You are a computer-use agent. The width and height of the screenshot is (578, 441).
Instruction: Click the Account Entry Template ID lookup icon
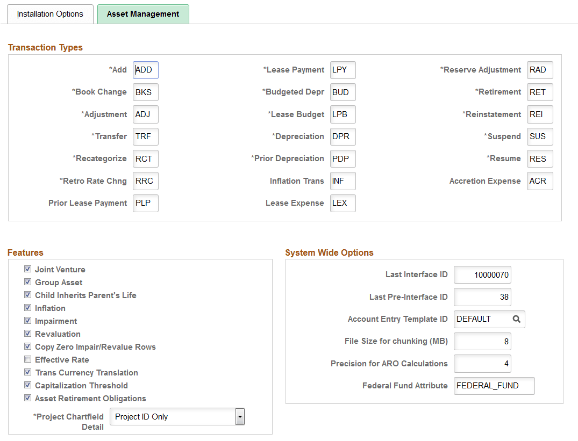(x=516, y=319)
